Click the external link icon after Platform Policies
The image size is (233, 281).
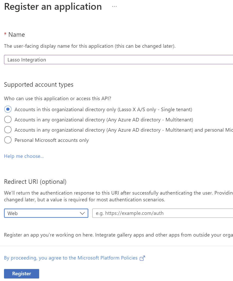tap(142, 258)
